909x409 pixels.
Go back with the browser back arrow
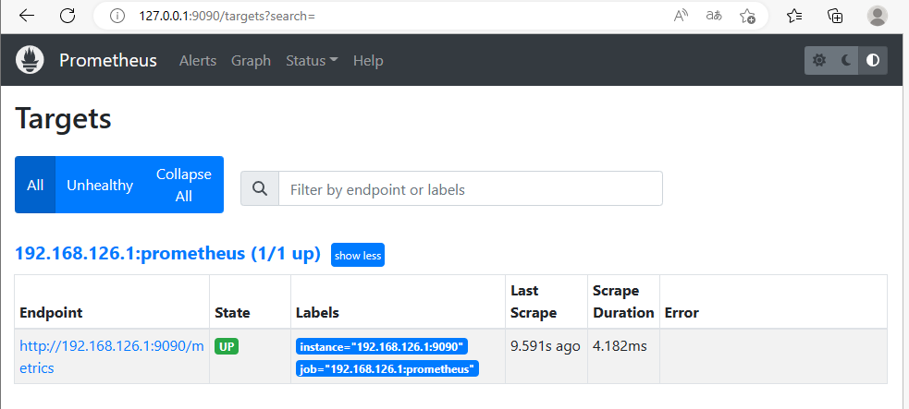coord(27,16)
